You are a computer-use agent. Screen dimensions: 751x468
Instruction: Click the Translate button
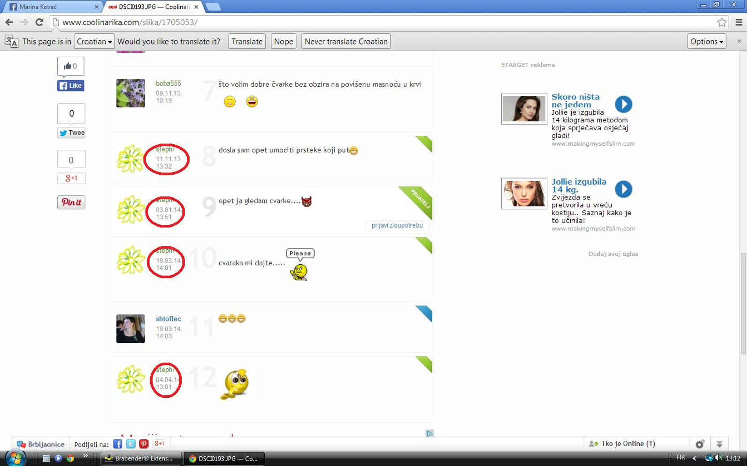click(247, 41)
